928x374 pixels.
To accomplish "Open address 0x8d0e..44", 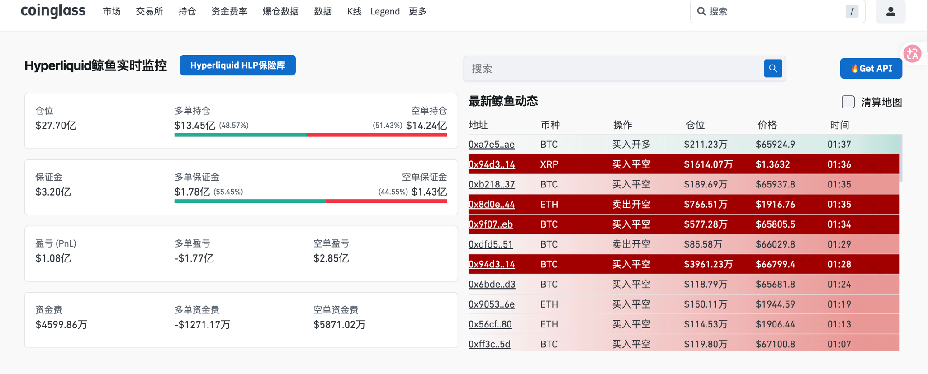I will tap(492, 204).
